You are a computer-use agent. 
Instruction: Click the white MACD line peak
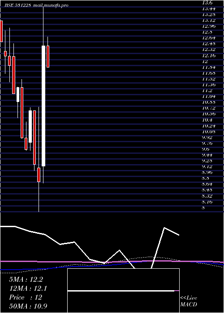164,228
